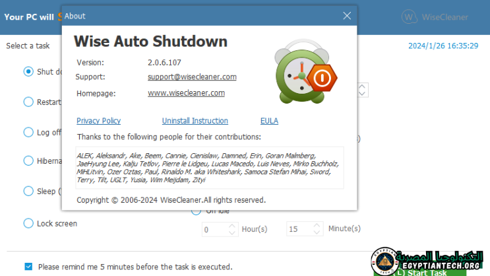Toggle the remind me 5 minutes checkbox
Screen dimensions: 490x276
click(x=28, y=267)
